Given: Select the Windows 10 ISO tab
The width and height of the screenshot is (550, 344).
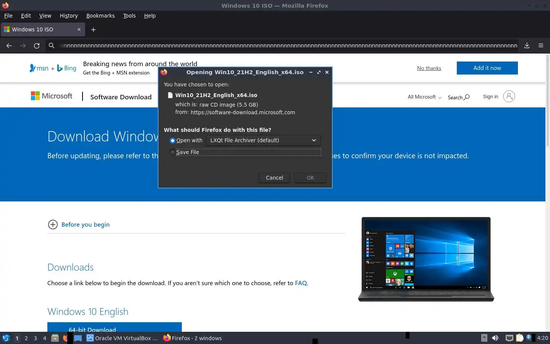Looking at the screenshot, I should coord(42,29).
